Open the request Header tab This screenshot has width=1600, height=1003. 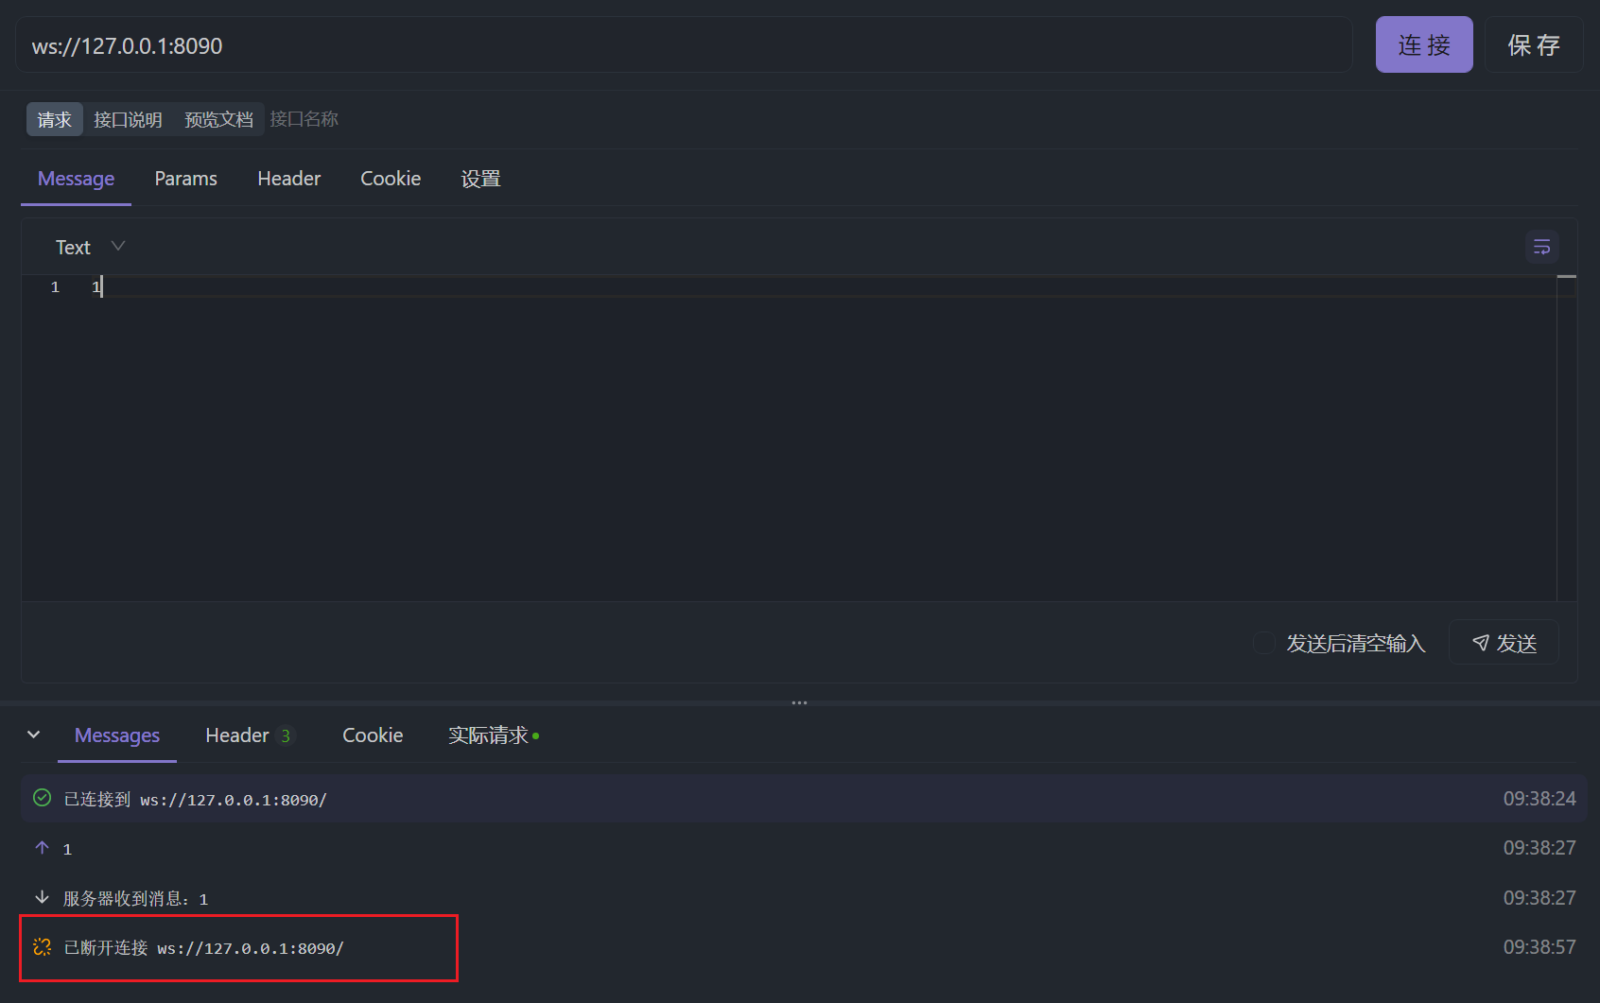tap(288, 179)
